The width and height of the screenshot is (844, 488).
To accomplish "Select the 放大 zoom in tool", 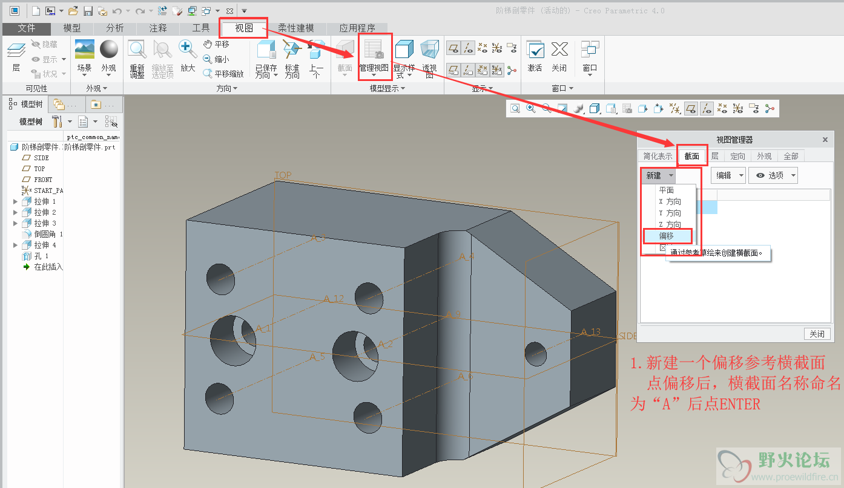I will tap(188, 51).
